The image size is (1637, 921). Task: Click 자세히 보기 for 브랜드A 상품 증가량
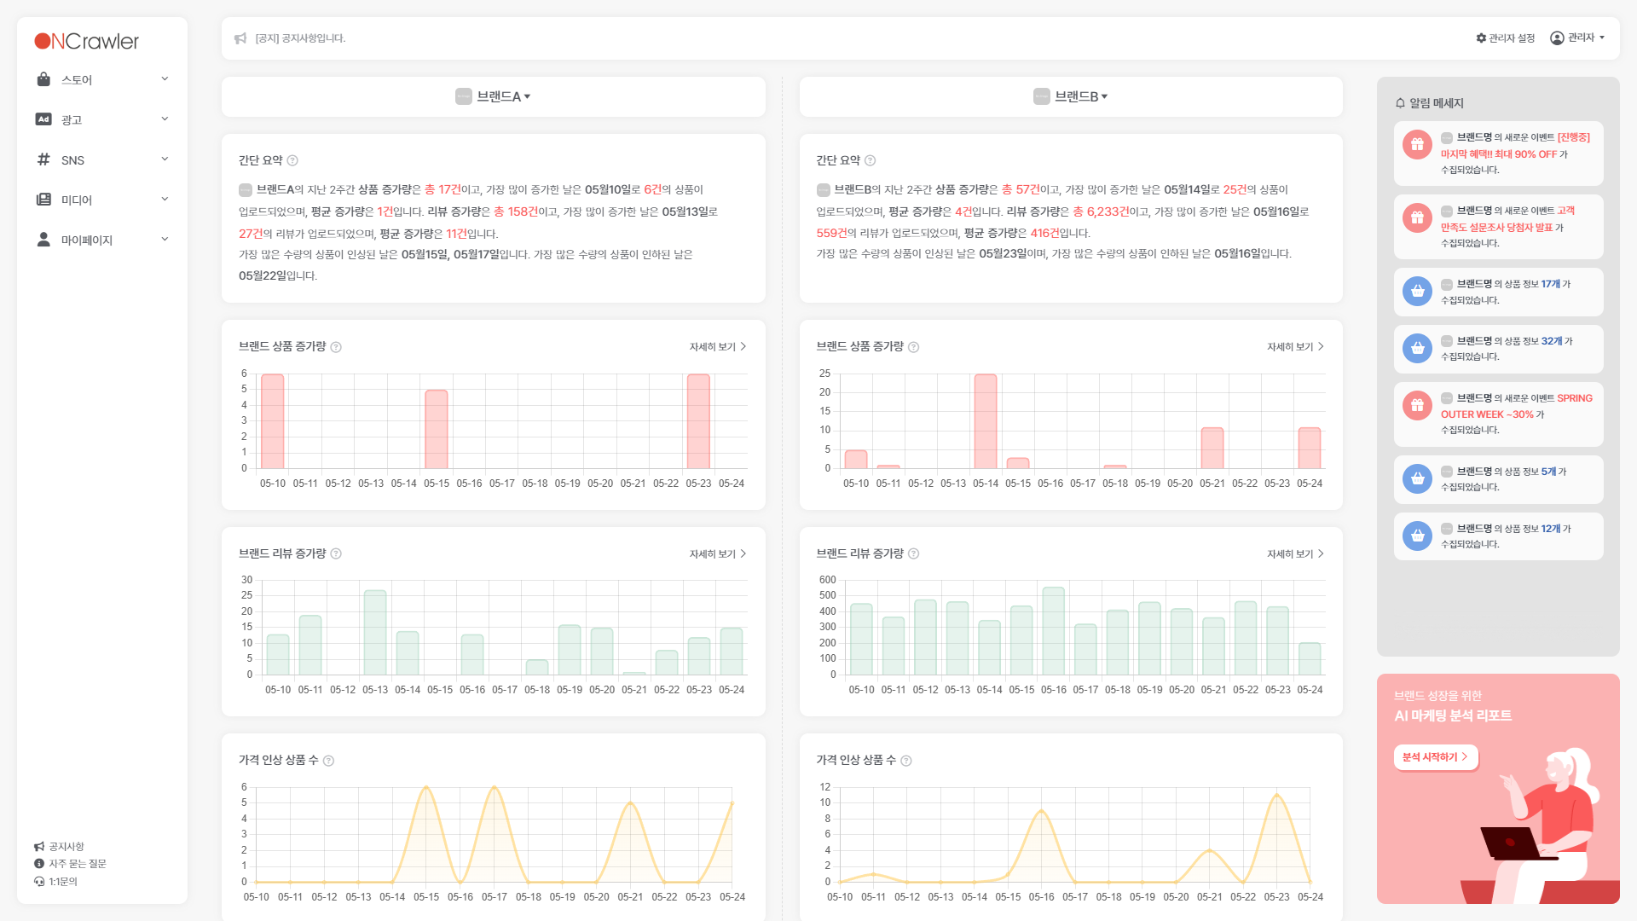tap(718, 347)
